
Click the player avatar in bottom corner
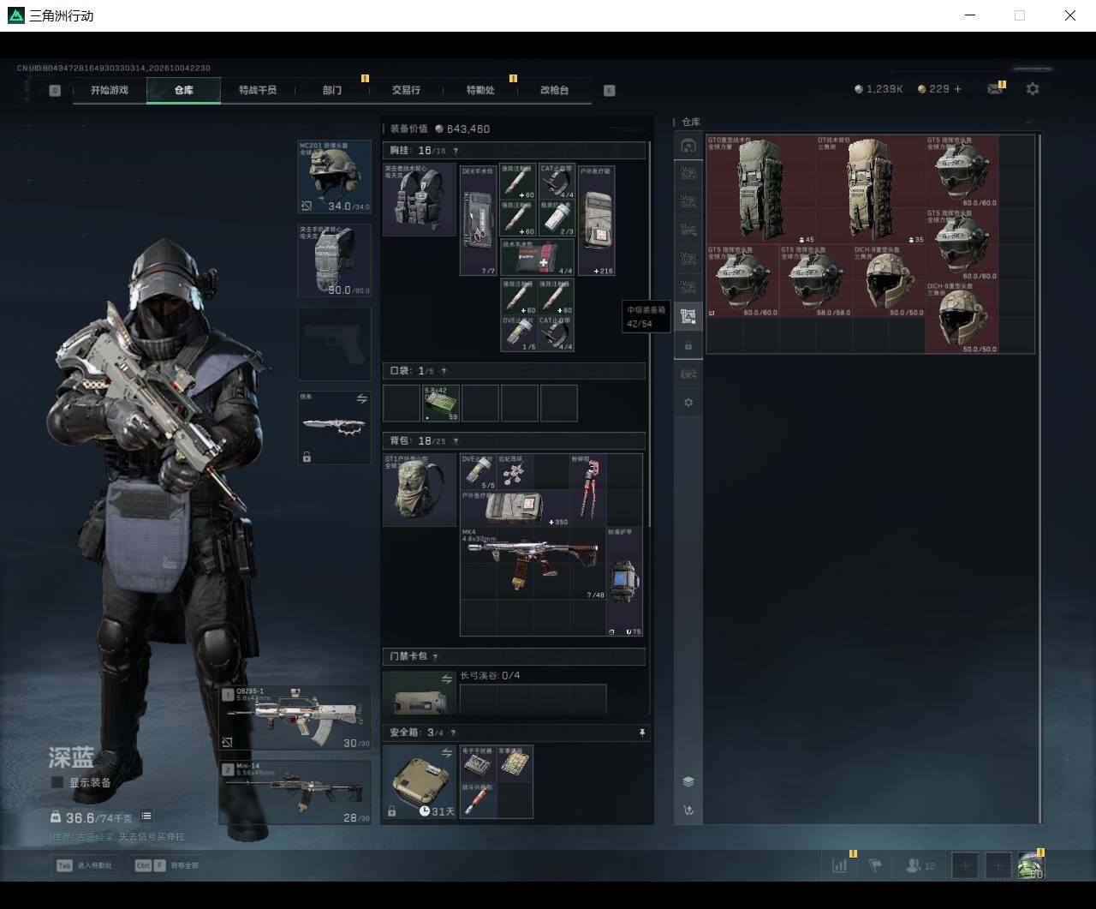tap(1031, 866)
